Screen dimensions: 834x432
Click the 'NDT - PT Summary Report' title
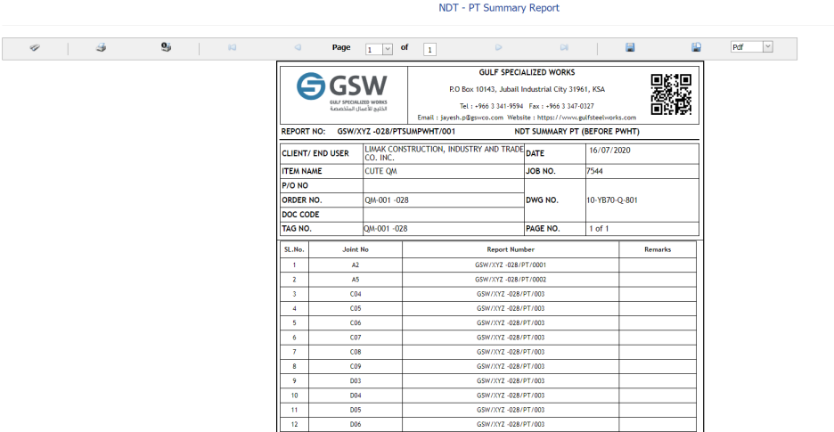click(x=499, y=8)
